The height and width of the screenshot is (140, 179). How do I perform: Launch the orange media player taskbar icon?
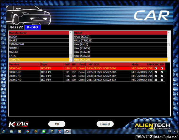(20, 132)
